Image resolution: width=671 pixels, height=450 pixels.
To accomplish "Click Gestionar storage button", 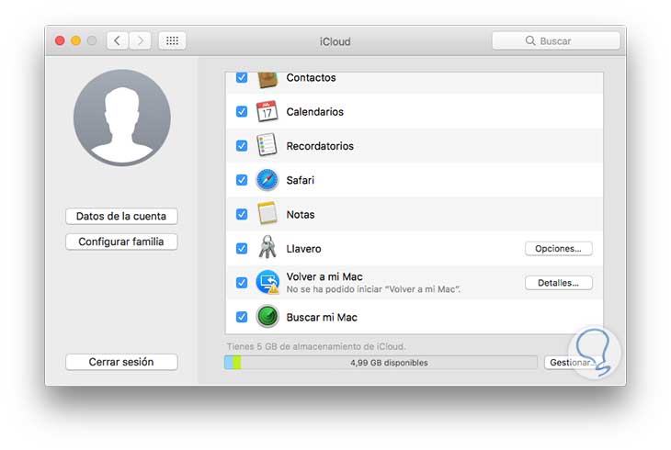I will click(x=572, y=363).
